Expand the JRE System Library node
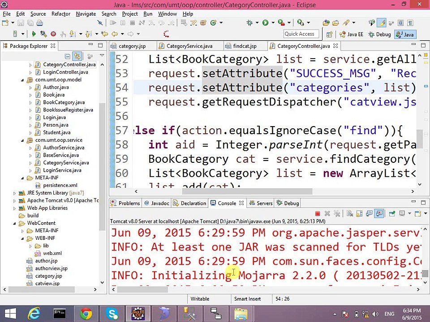The height and width of the screenshot is (322, 430). 14,193
